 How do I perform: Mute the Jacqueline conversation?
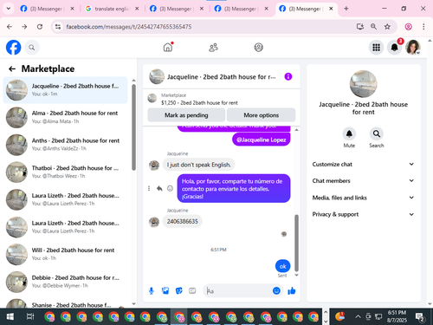pyautogui.click(x=349, y=133)
